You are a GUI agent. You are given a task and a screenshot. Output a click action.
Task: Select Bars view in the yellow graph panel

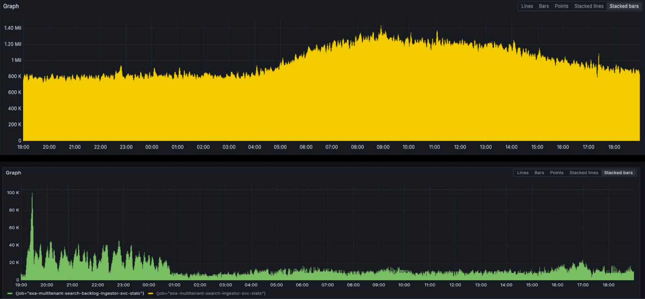(544, 6)
